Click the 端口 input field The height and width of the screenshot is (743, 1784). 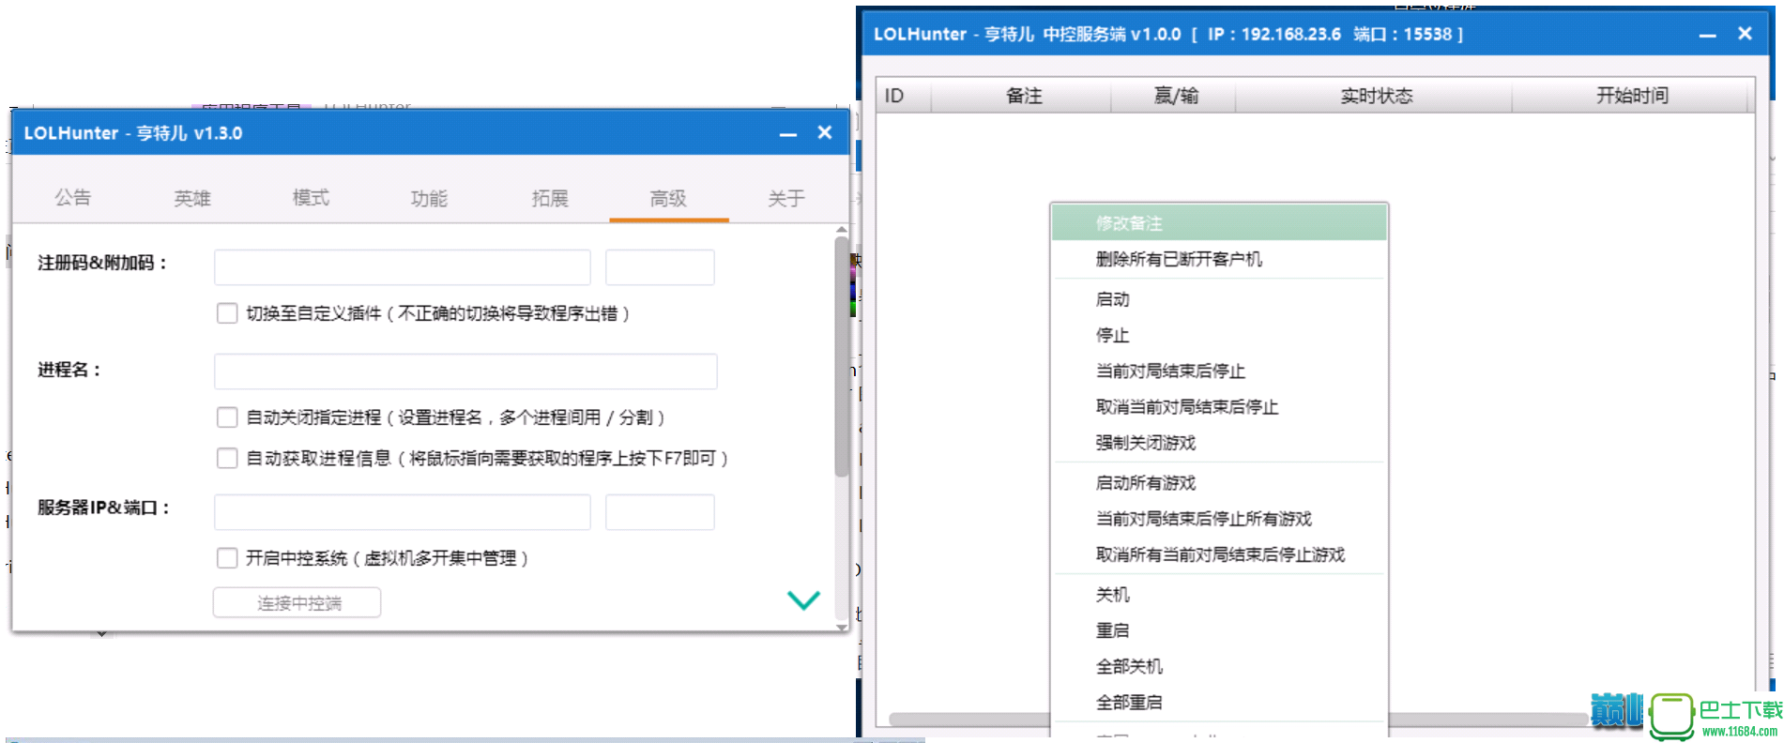(x=660, y=512)
